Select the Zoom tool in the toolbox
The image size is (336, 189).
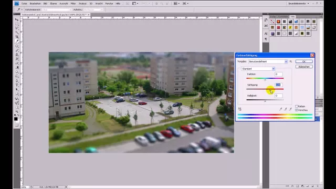[x=17, y=111]
